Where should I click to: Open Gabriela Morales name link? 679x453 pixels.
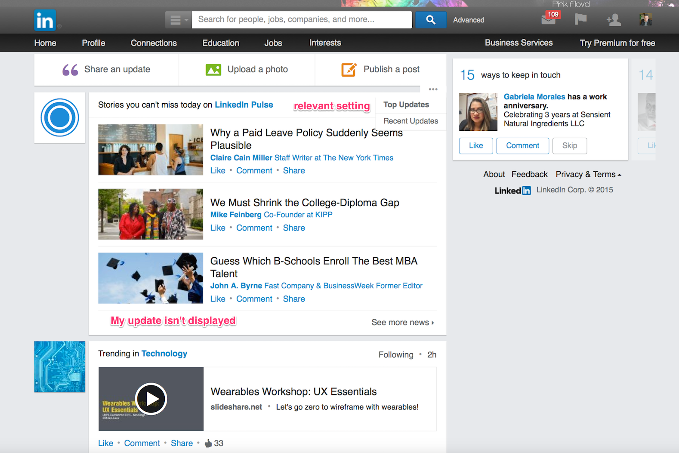pyautogui.click(x=534, y=97)
